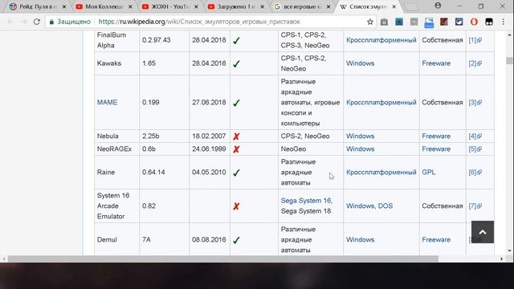Switch to the Google 'все игровые' tab
Viewport: 514px width, 289px height.
(301, 6)
